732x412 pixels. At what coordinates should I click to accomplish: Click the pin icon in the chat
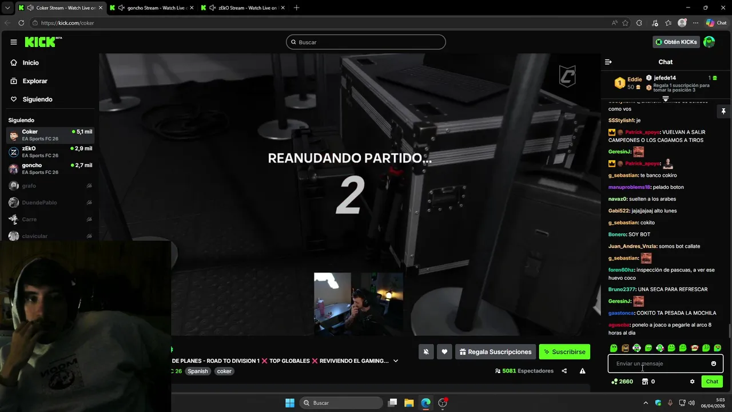pos(723,111)
